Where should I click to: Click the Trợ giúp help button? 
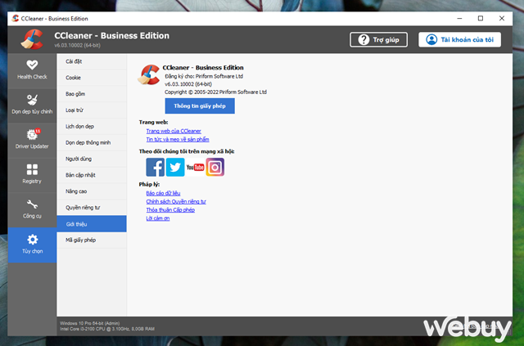click(x=378, y=39)
